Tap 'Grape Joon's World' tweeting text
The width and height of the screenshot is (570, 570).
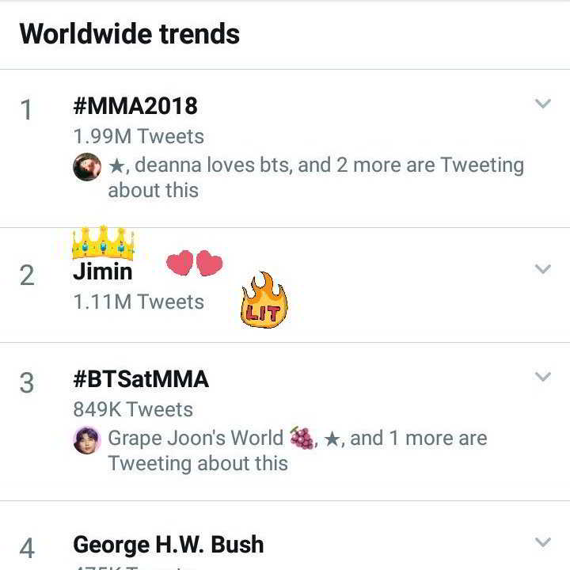pyautogui.click(x=196, y=438)
